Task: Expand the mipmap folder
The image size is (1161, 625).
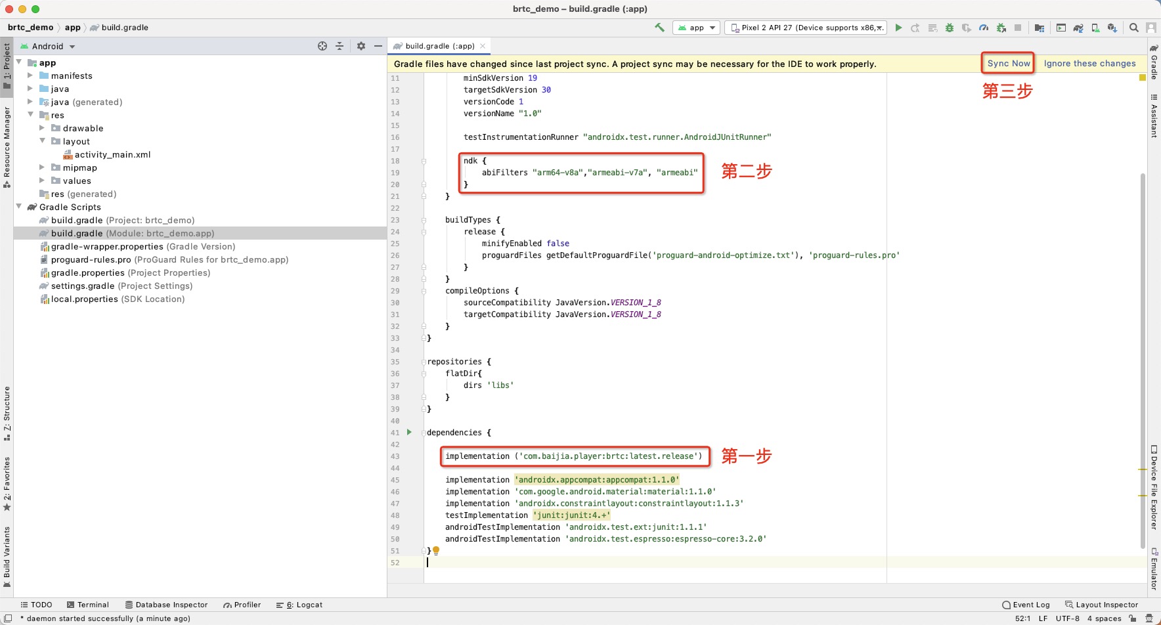Action: click(42, 167)
